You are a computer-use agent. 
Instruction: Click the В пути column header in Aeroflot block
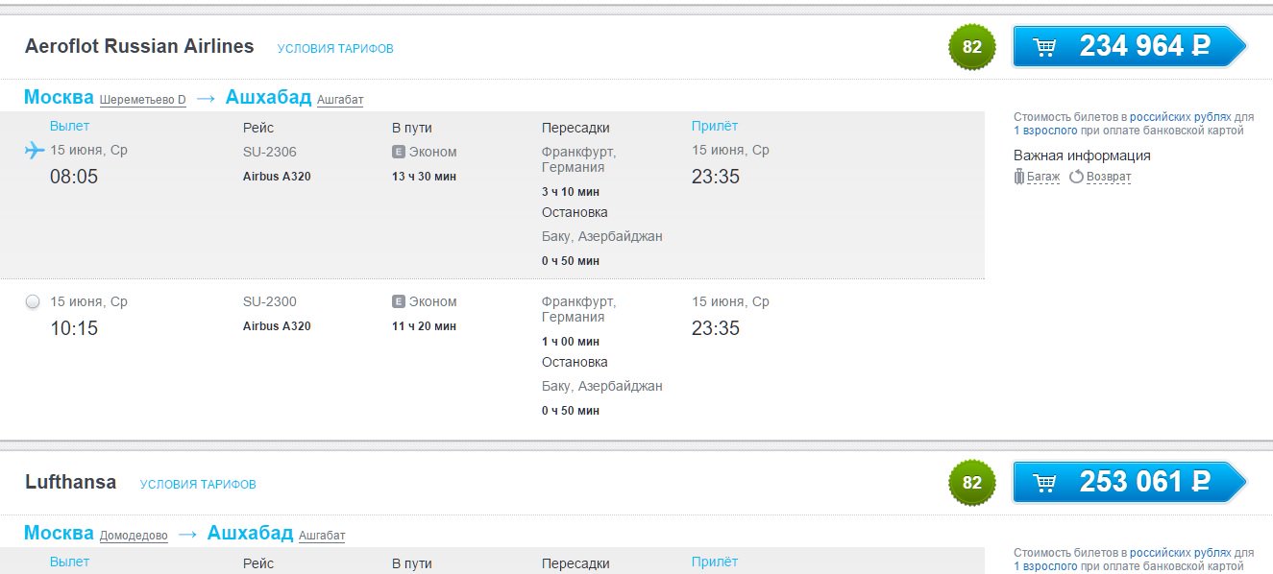pos(413,128)
